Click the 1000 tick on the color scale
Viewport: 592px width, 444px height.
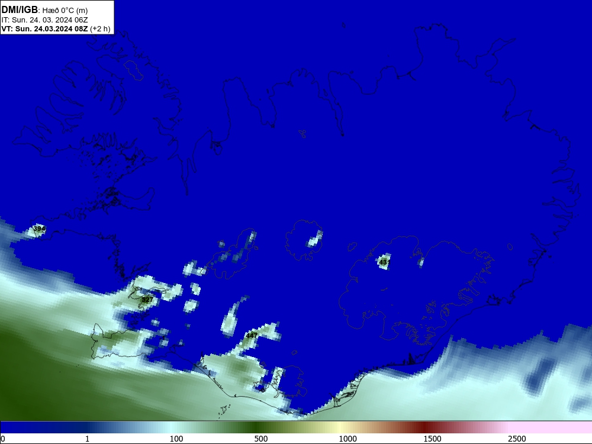click(348, 439)
